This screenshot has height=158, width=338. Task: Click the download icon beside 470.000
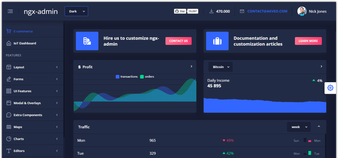tap(211, 11)
